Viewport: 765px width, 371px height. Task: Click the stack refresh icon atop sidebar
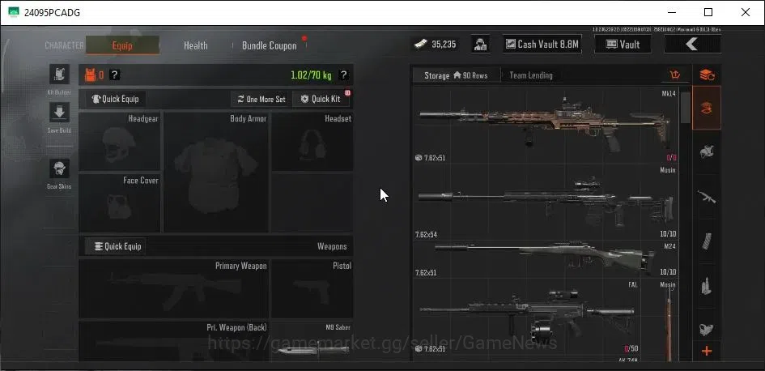(x=707, y=75)
